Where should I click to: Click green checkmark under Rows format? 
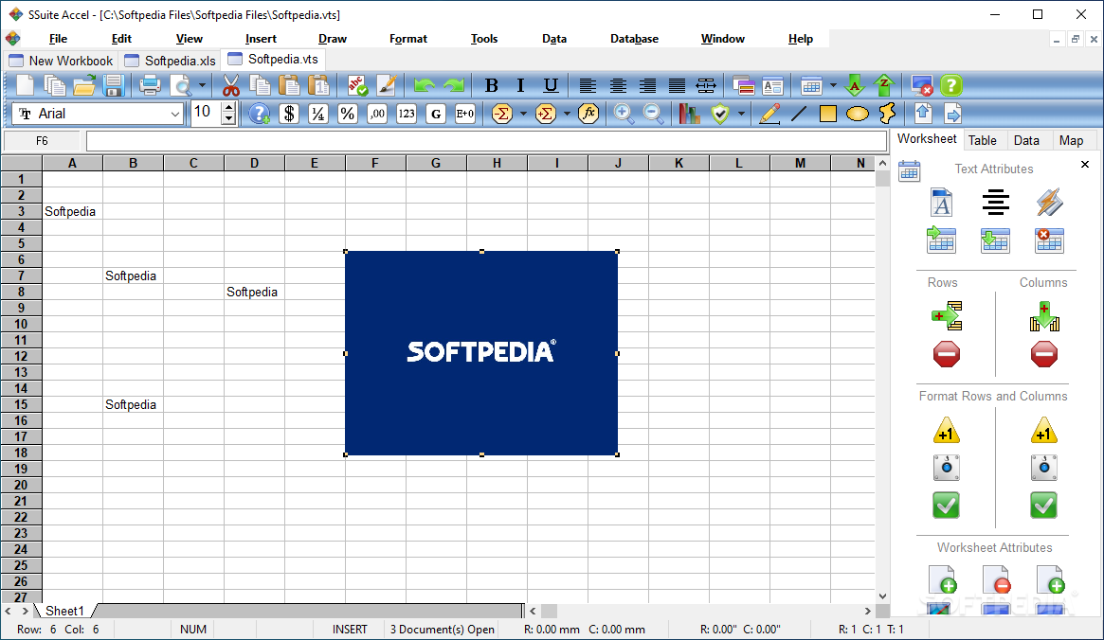[x=947, y=505]
